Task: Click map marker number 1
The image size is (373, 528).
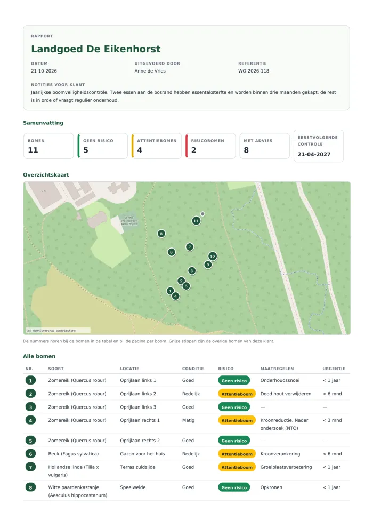Action: coord(171,291)
